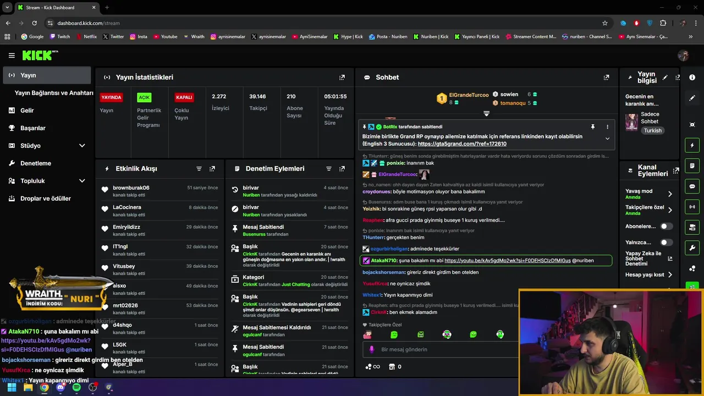Open the Denetim Eylemleri filter icon

[329, 169]
